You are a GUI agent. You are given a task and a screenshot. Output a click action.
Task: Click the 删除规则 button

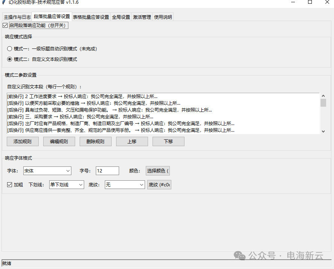coord(95,142)
